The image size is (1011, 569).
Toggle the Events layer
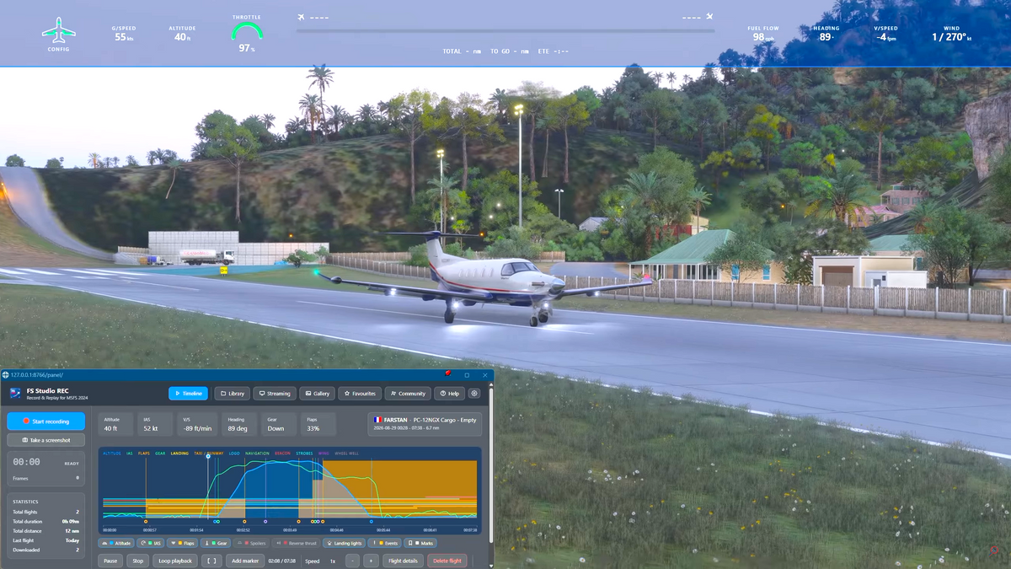coord(384,543)
